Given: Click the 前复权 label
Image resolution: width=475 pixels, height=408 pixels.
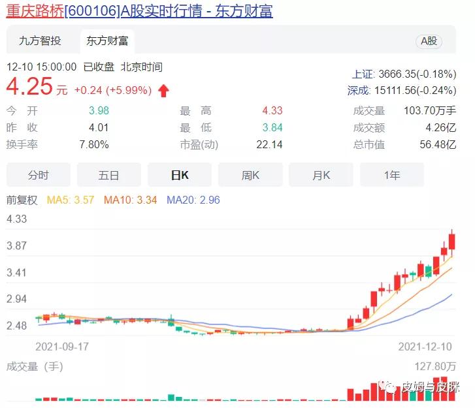Looking at the screenshot, I should tap(22, 200).
